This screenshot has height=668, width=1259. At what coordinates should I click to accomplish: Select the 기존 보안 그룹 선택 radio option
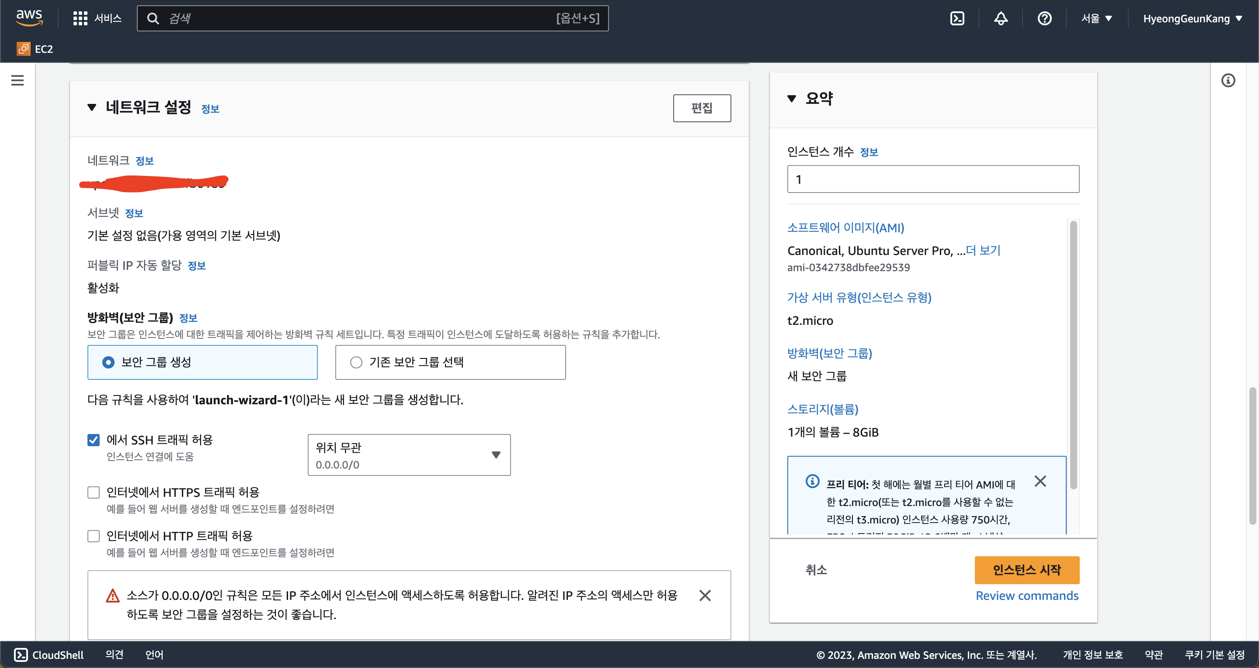tap(356, 362)
